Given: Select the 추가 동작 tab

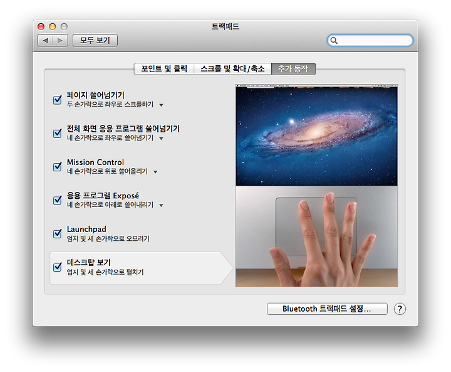Looking at the screenshot, I should click(293, 69).
